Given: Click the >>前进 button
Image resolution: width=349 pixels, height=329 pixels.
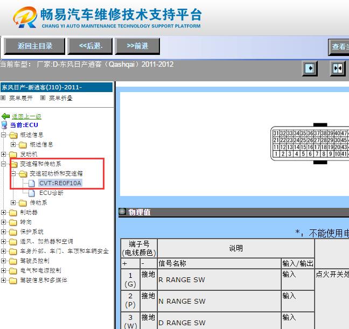Looking at the screenshot, I should point(137,46).
